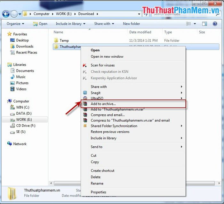The width and height of the screenshot is (224, 204).
Task: Select the SE (S:) drive
Action: click(21, 132)
